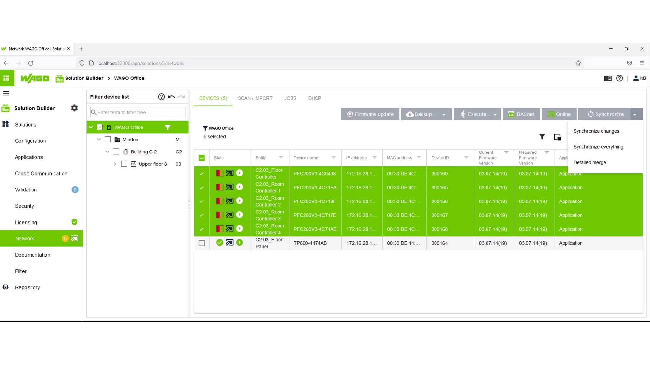The image size is (650, 365).
Task: Open Solution Builder settings gear
Action: (74, 108)
